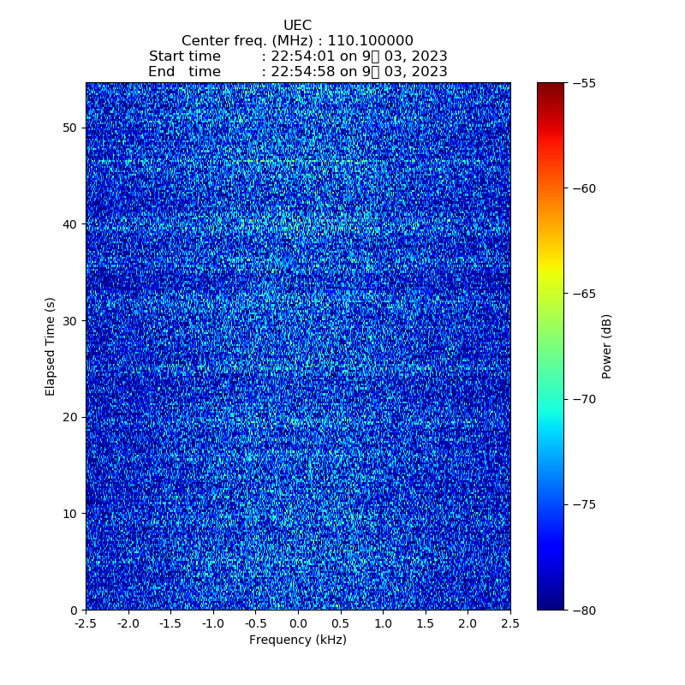Click the -65 colorbar tick label
Screen dimensions: 685x685
[583, 294]
